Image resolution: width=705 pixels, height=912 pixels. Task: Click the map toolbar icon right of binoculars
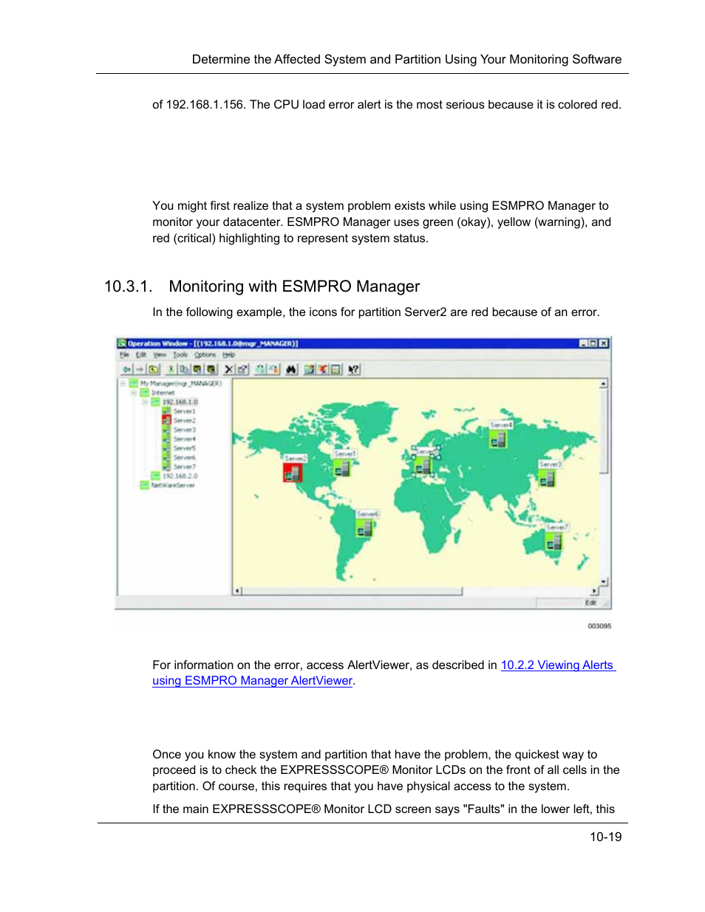click(x=309, y=369)
